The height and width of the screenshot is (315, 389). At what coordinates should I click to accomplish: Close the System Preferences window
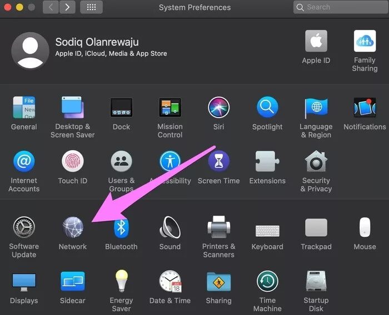(8, 7)
